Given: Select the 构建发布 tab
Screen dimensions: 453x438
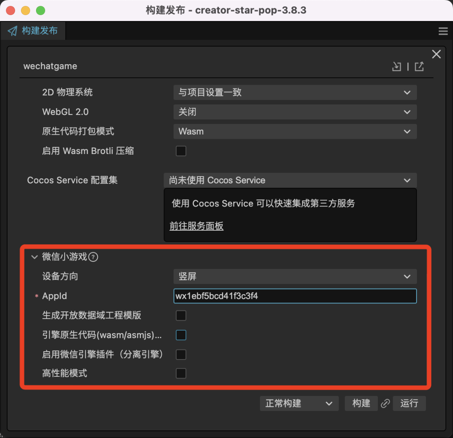Looking at the screenshot, I should point(33,31).
